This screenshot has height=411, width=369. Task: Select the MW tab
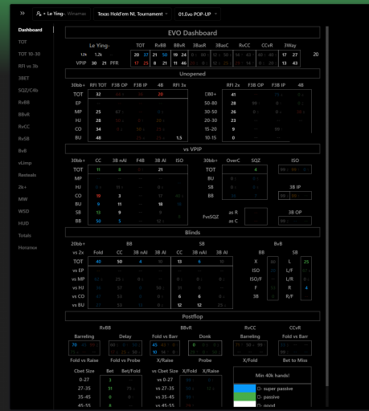(x=23, y=199)
